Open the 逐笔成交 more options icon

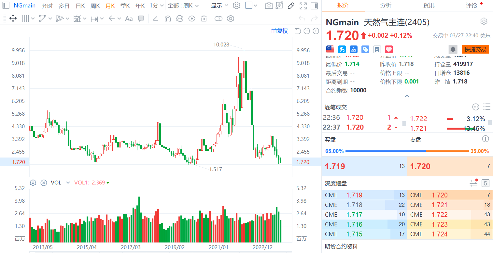click(476, 107)
